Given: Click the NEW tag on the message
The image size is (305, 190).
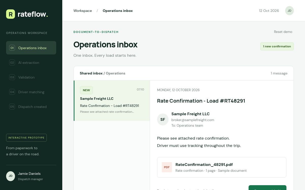Looking at the screenshot, I should (x=86, y=90).
